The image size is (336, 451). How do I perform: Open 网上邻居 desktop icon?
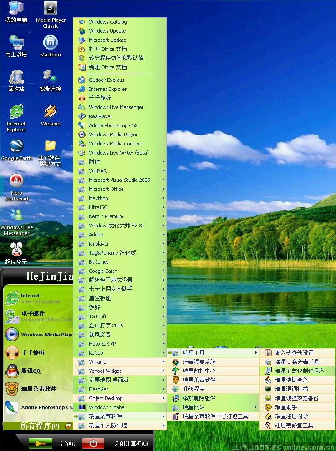point(16,46)
